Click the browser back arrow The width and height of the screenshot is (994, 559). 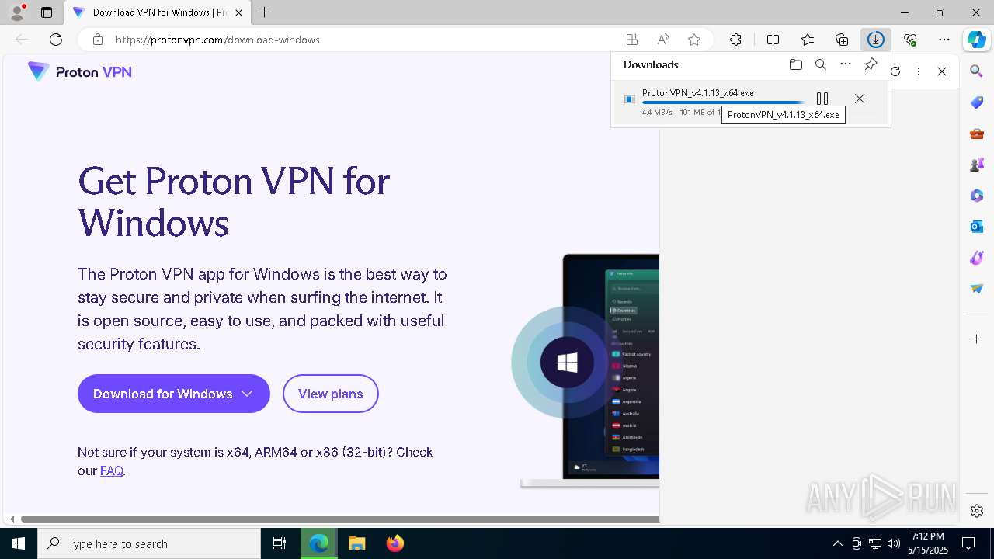pyautogui.click(x=22, y=40)
